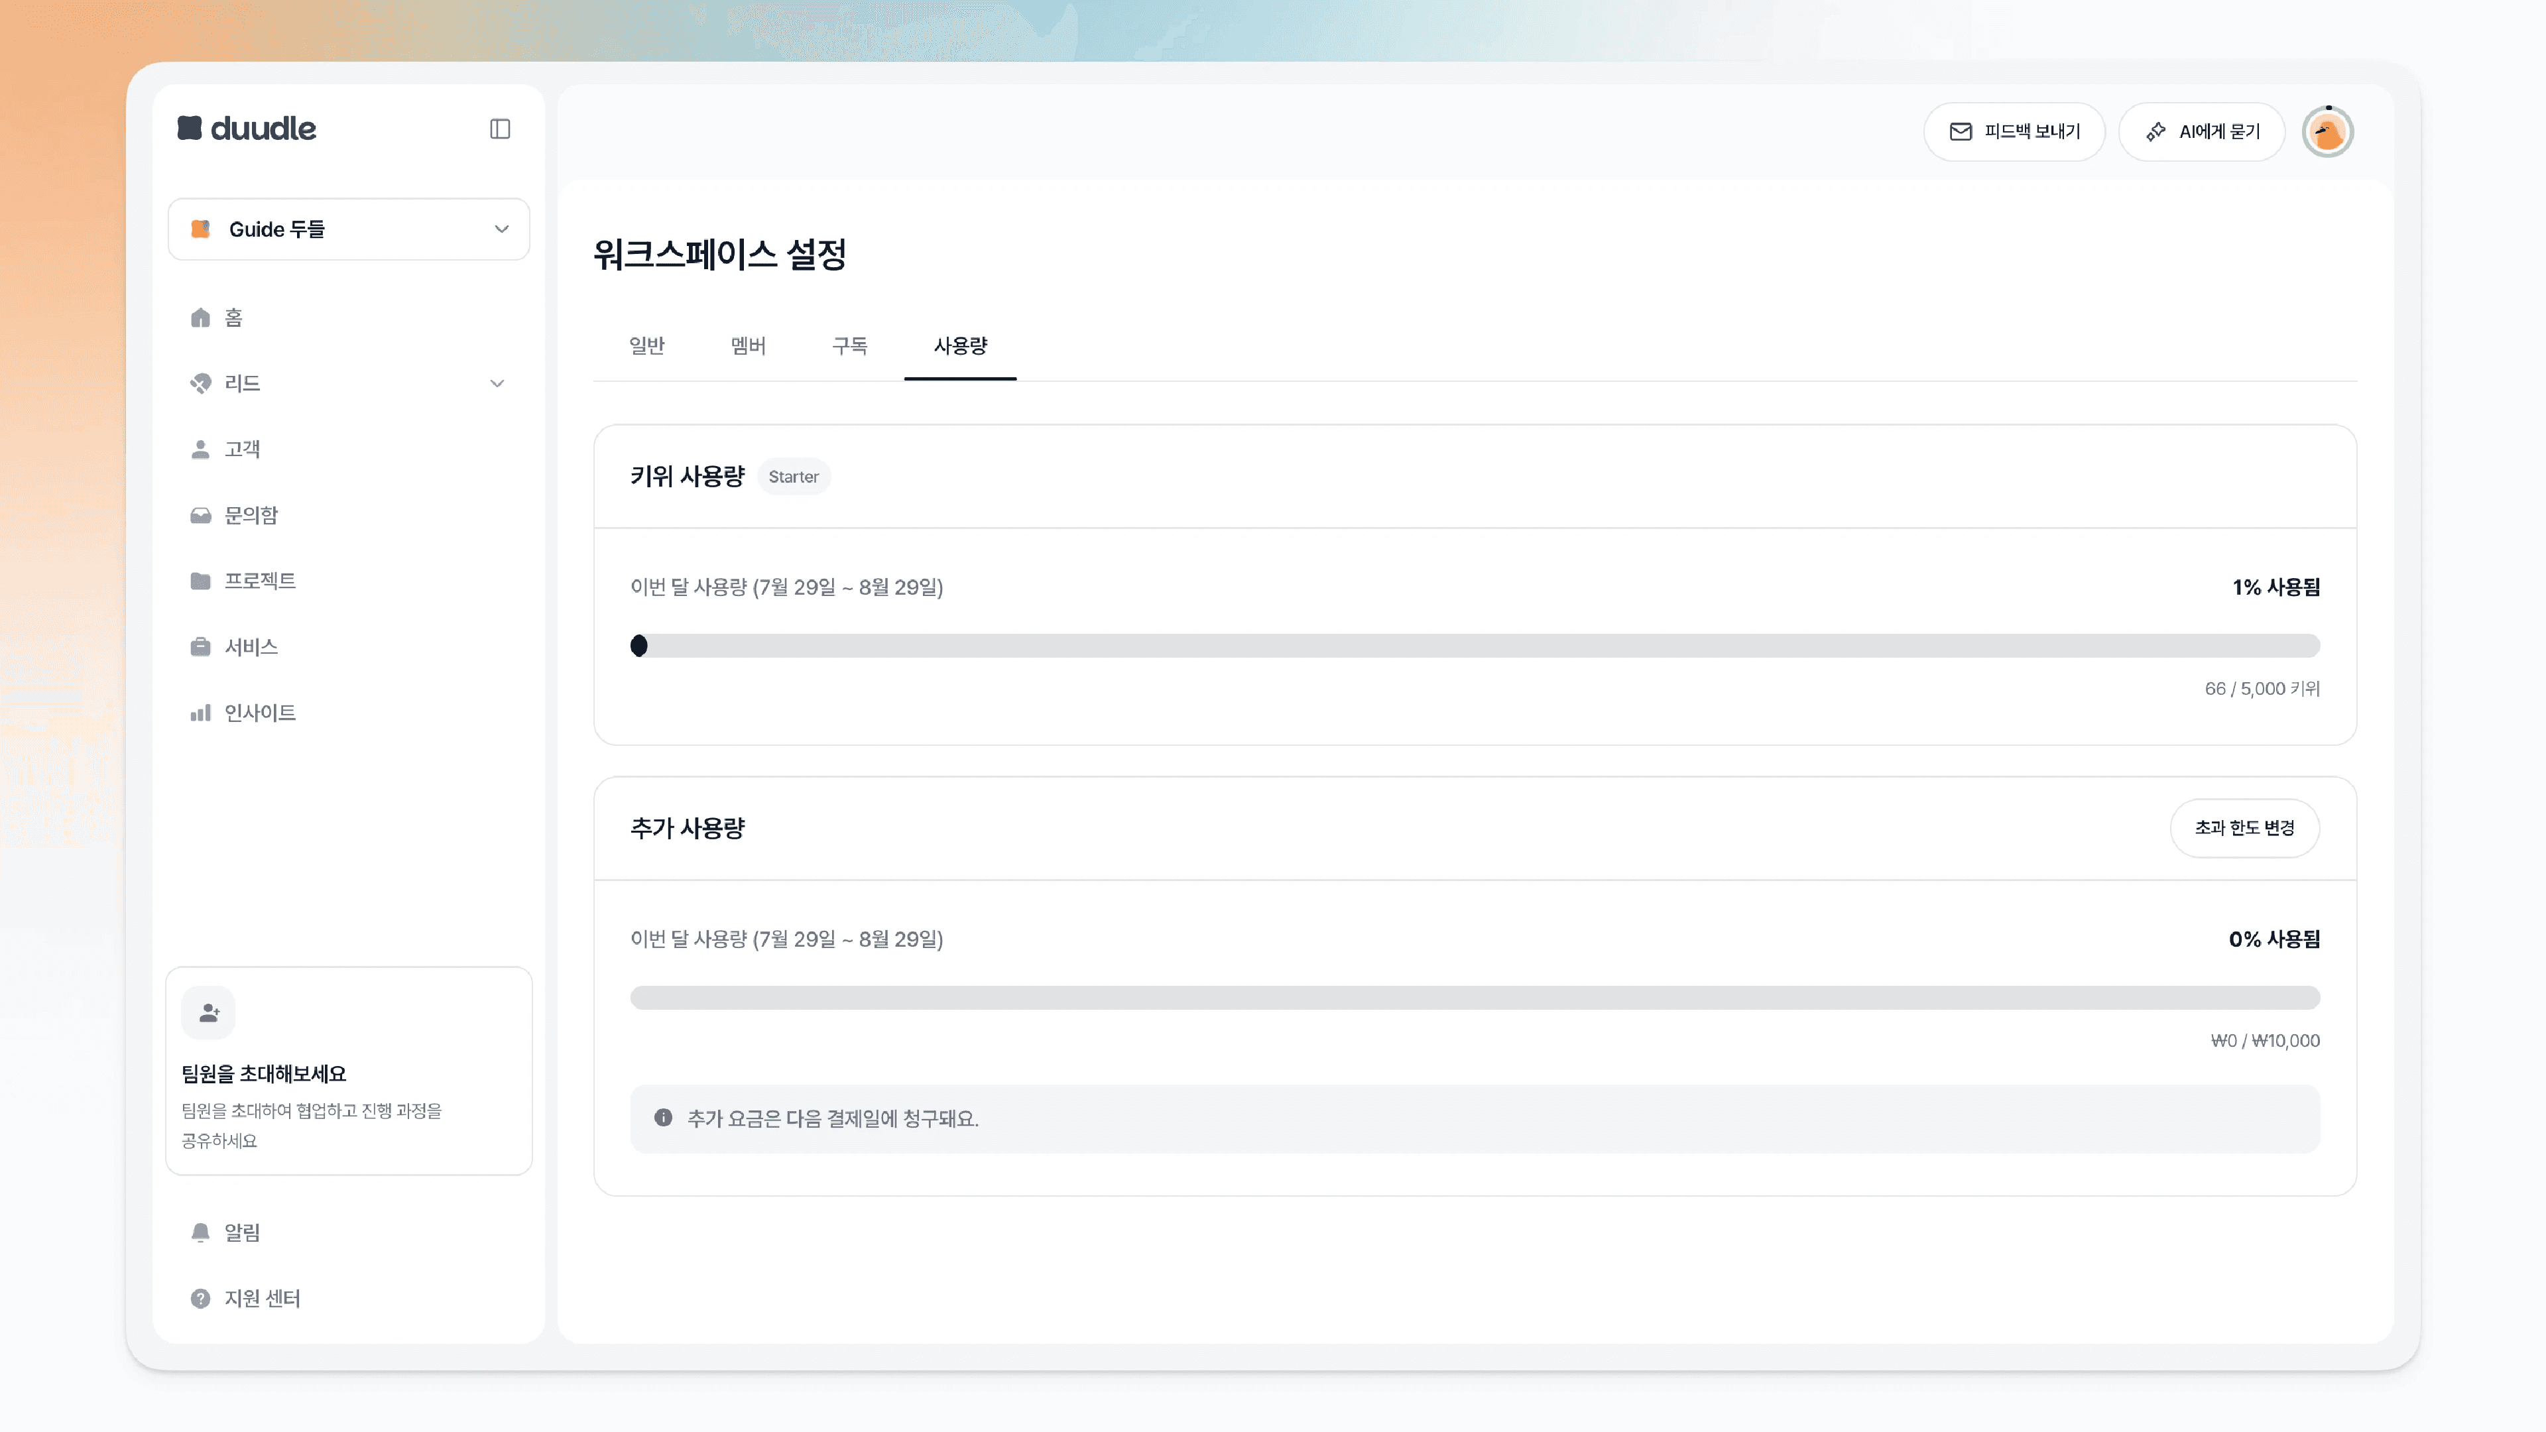Click the duudle logo
Screen dimensions: 2546x1432
246,129
